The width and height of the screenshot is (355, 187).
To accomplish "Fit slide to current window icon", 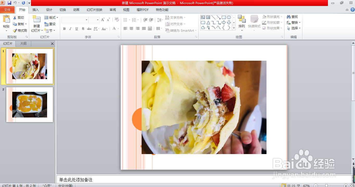I will tap(352, 185).
